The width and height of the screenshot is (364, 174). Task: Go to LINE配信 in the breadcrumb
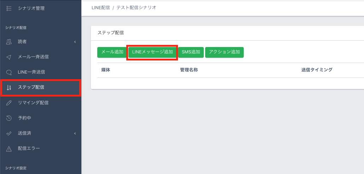pyautogui.click(x=100, y=7)
